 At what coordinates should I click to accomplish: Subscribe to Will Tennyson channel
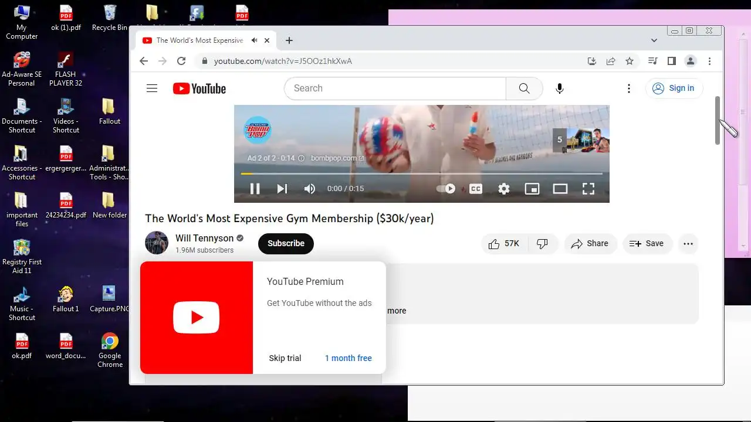(286, 243)
